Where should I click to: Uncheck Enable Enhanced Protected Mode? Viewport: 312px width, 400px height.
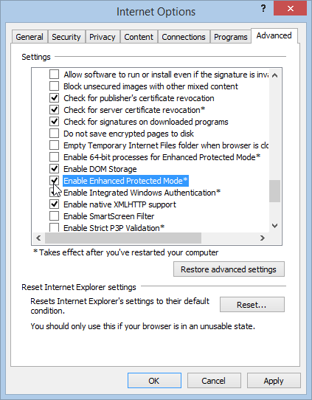(x=54, y=181)
